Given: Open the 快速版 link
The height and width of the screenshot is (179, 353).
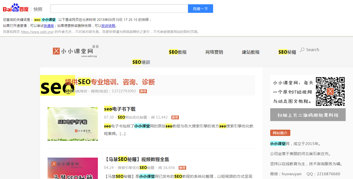Looking at the screenshot, I should click(49, 26).
